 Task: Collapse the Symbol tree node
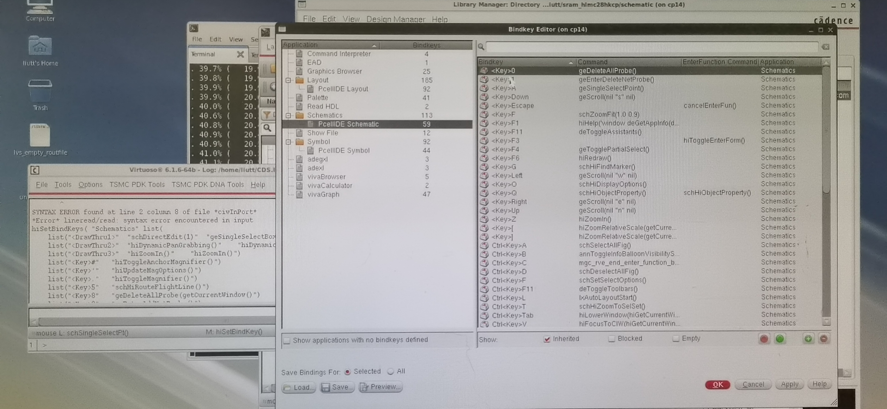288,142
